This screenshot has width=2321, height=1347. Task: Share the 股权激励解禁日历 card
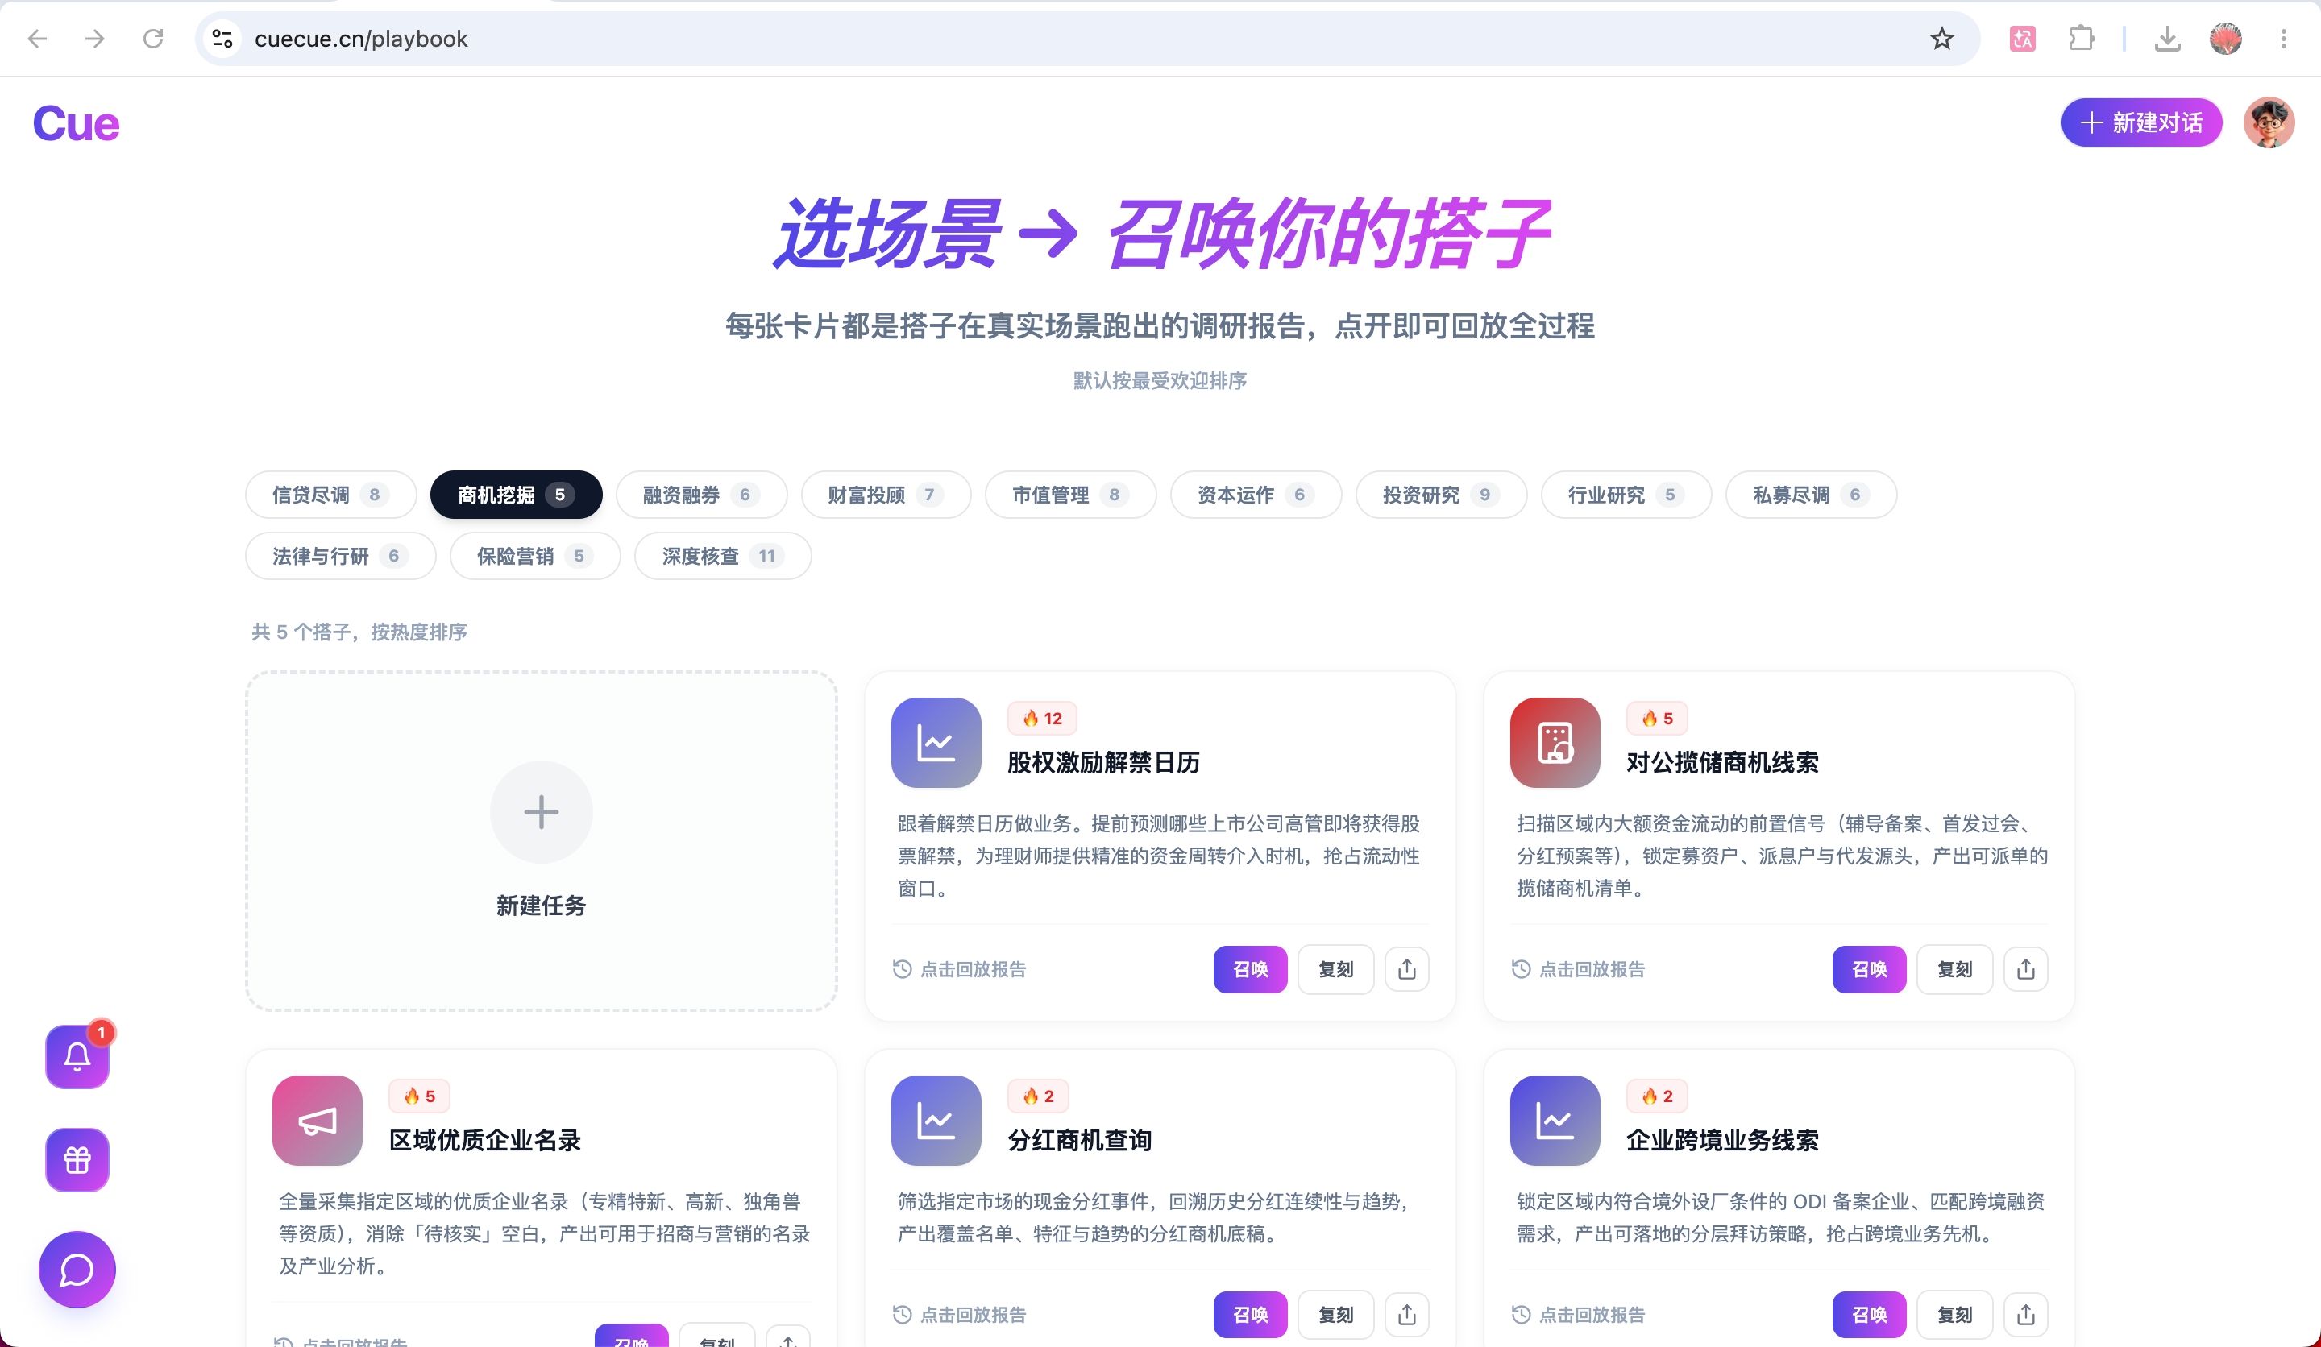point(1406,968)
